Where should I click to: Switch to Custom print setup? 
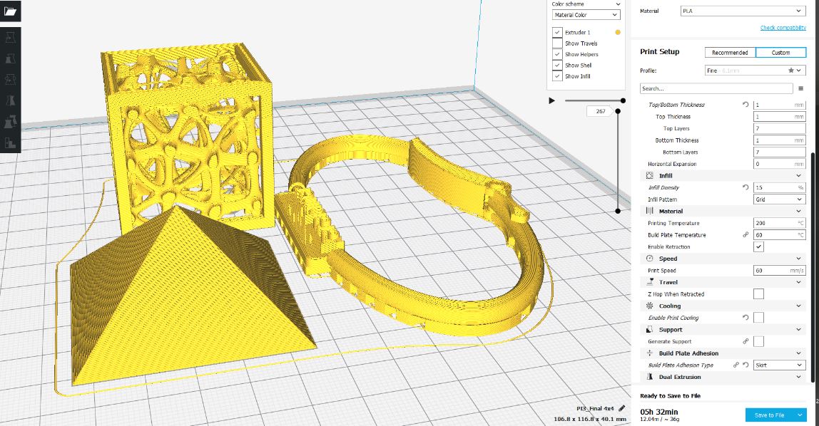780,53
